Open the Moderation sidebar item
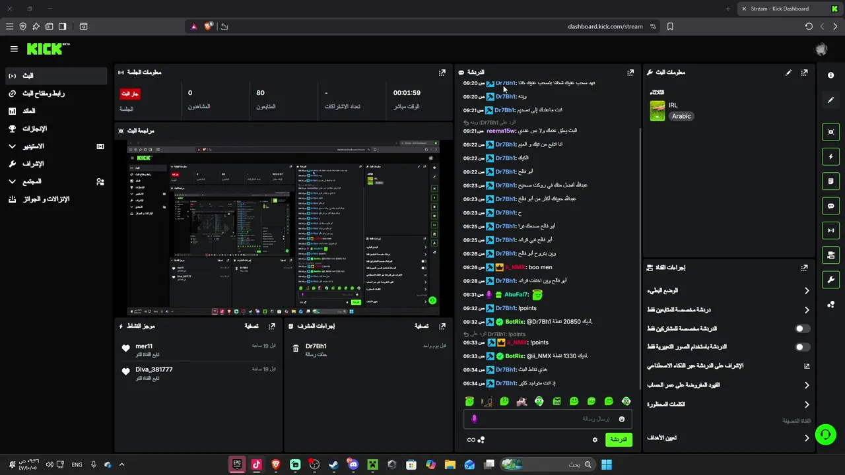Screen dimensions: 845x475 (x=56, y=164)
